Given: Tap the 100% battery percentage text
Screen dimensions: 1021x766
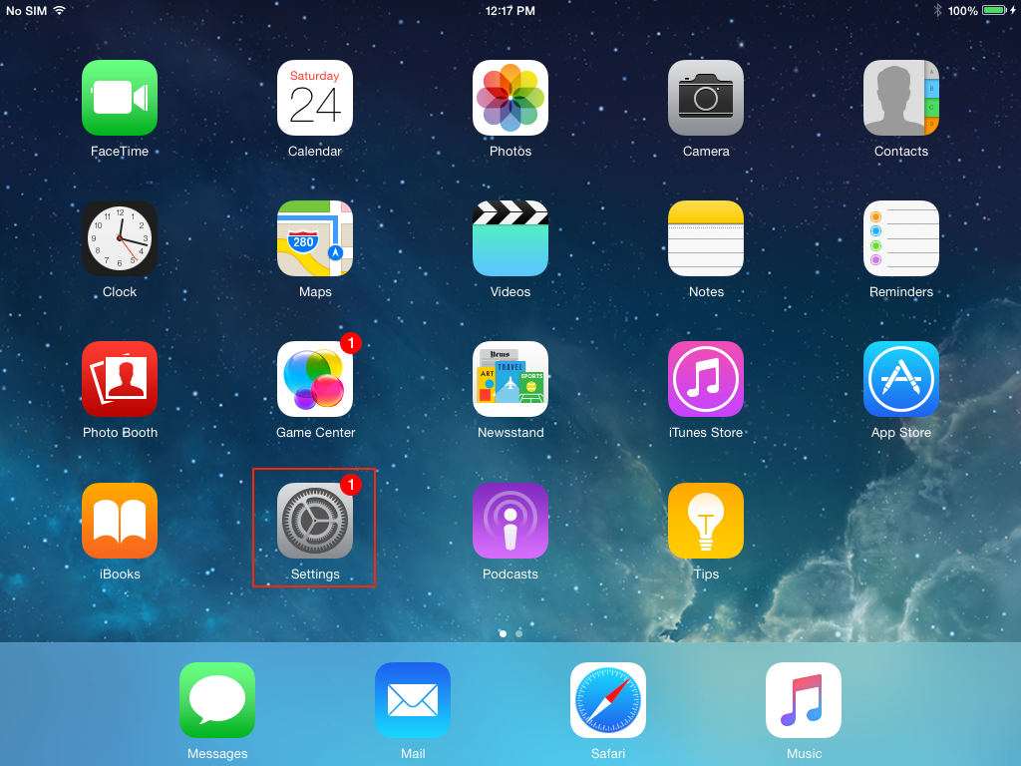Looking at the screenshot, I should [962, 10].
